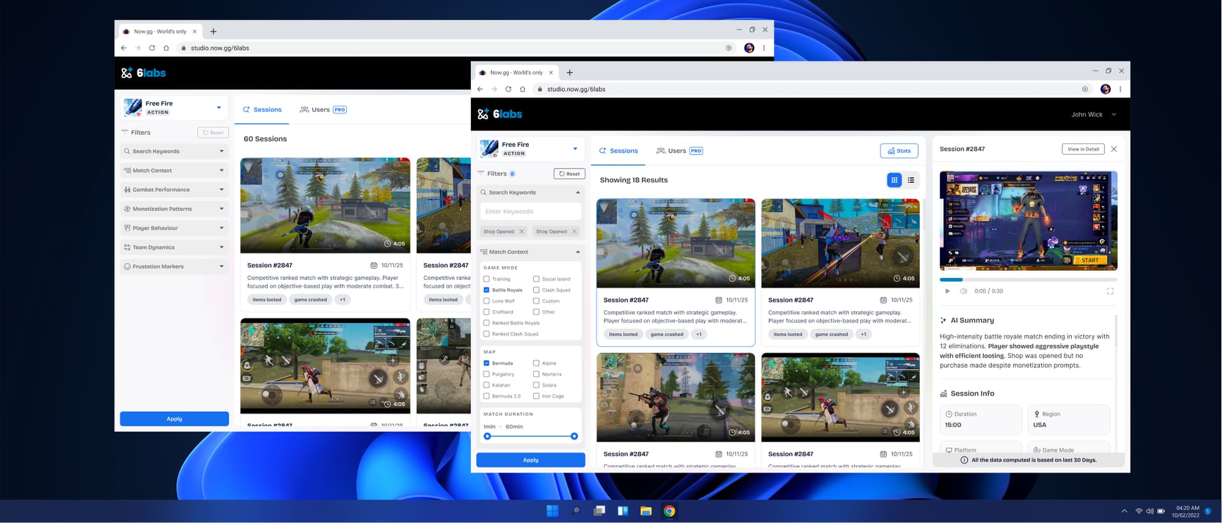
Task: Click the home icon in back browser window
Action: pyautogui.click(x=166, y=48)
